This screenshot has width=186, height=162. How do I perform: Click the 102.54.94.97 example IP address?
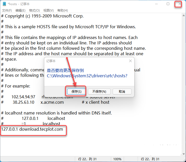pos(23,97)
